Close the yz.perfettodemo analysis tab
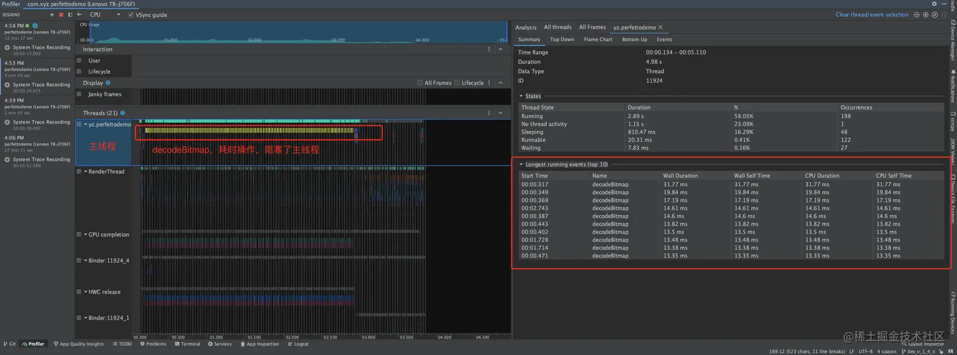 660,27
